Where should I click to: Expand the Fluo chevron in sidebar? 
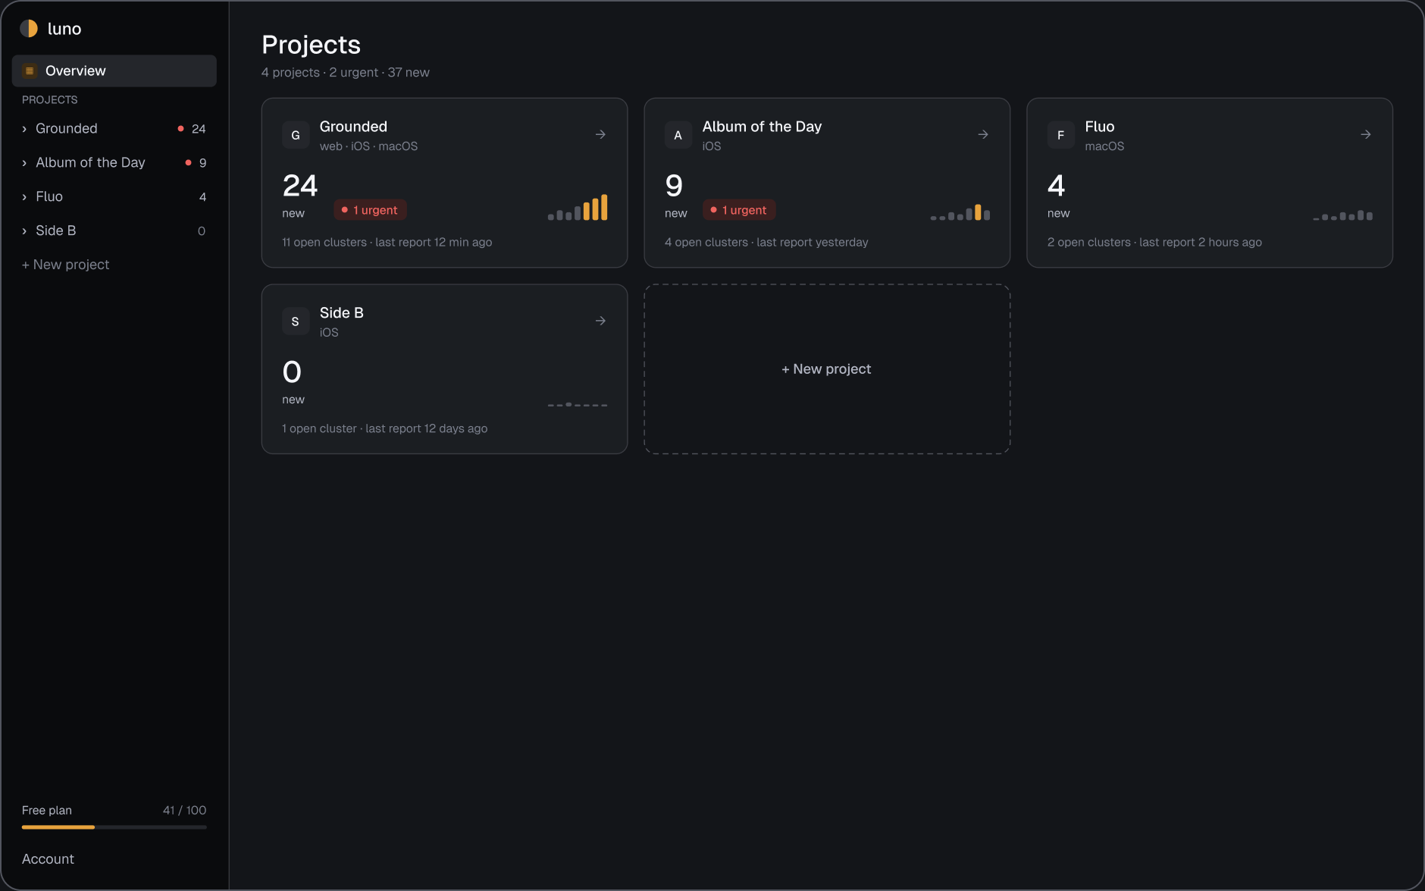click(24, 197)
